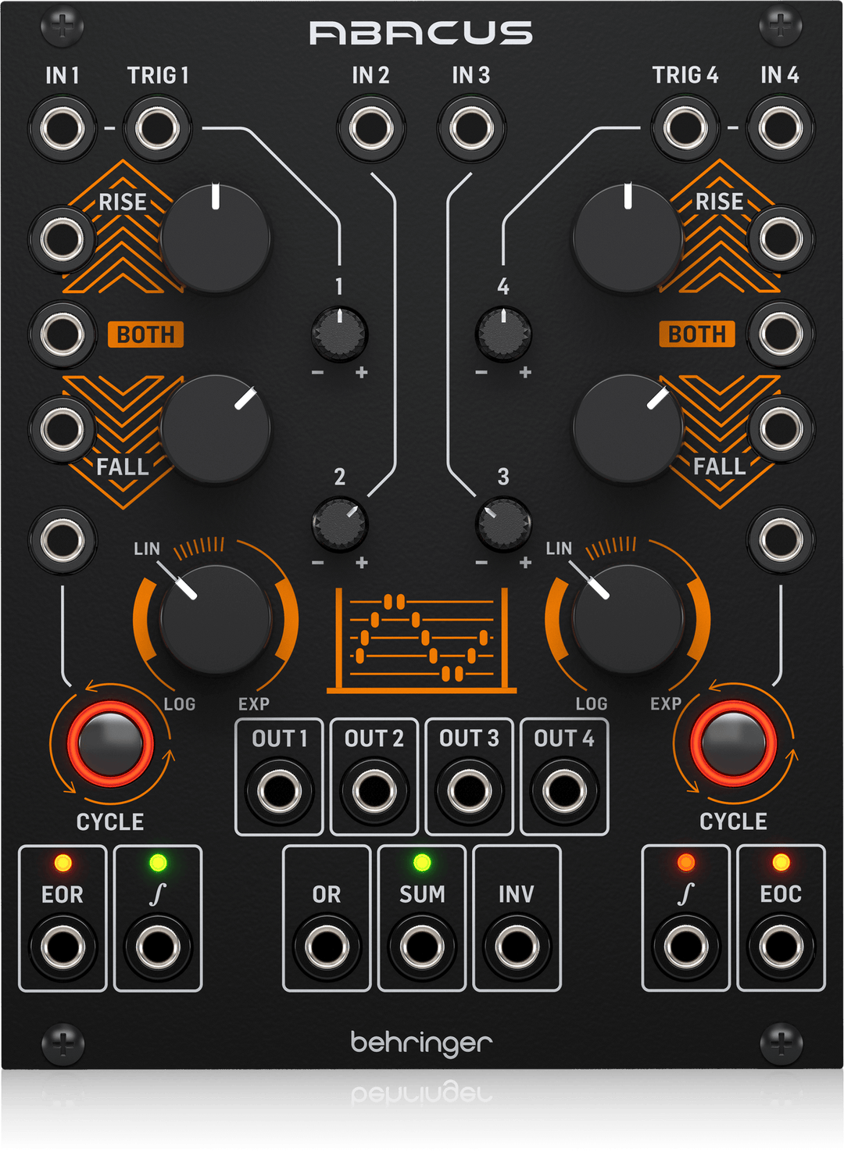
Task: Click the OUT 4 output jack
Action: [x=564, y=791]
